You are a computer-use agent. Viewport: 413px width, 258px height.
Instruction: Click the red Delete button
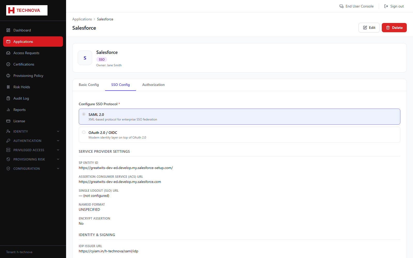coord(394,28)
